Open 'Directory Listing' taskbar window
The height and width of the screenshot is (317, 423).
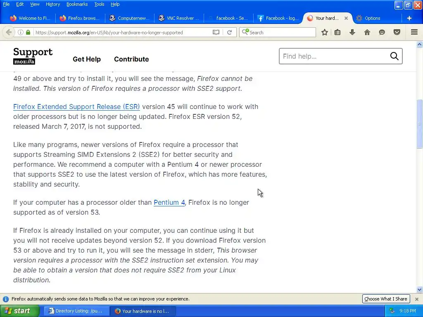(x=76, y=311)
